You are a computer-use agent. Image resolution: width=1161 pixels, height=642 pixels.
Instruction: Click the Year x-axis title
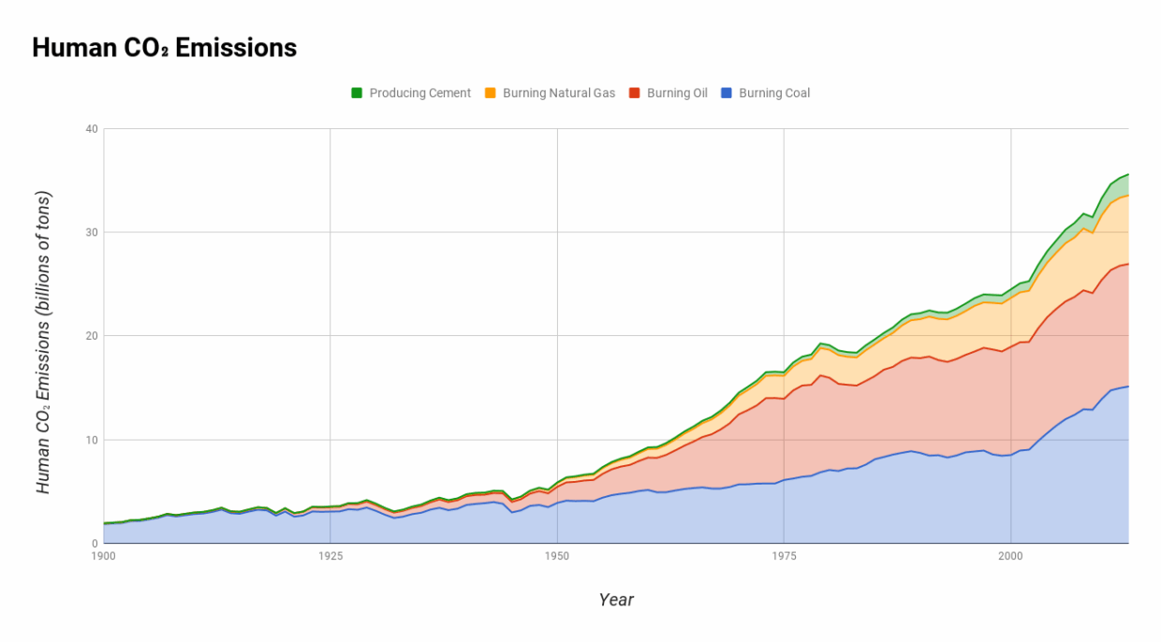[616, 600]
